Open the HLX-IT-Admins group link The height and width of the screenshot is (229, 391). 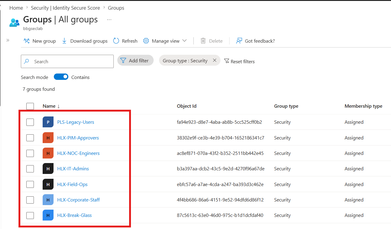(73, 168)
